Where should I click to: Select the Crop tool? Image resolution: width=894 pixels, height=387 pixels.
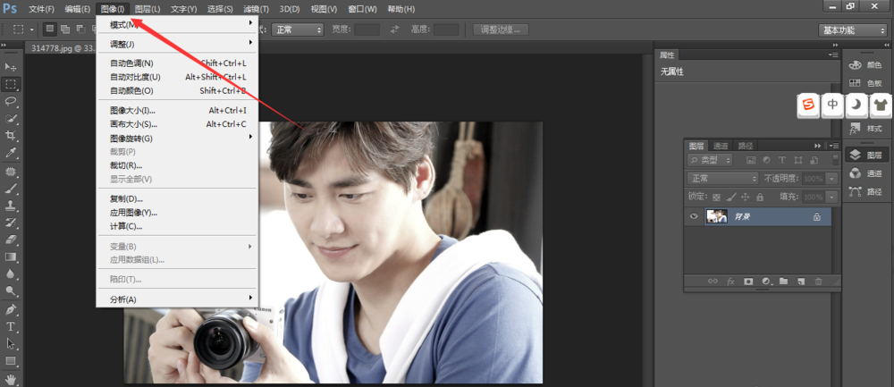[12, 136]
